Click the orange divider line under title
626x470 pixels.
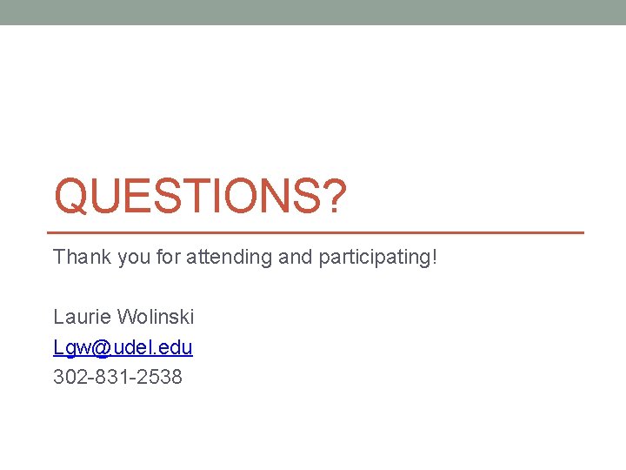(x=315, y=232)
